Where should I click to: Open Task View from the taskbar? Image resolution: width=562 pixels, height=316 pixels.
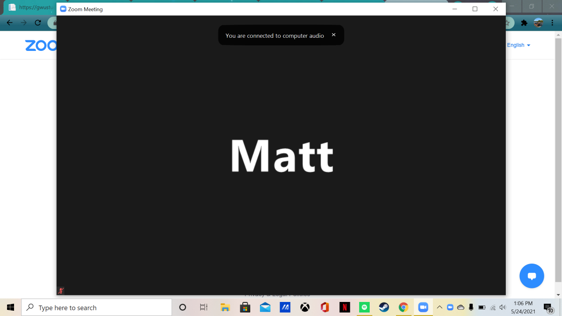pyautogui.click(x=203, y=307)
